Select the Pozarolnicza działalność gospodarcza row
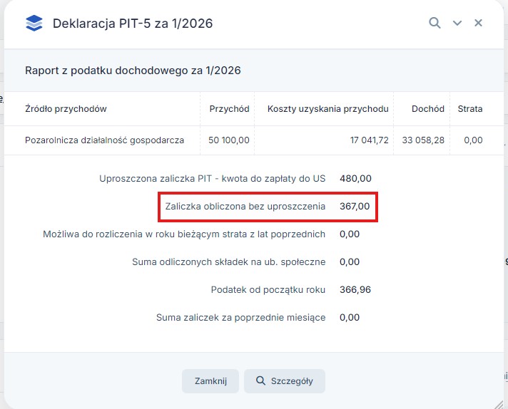 click(x=104, y=140)
